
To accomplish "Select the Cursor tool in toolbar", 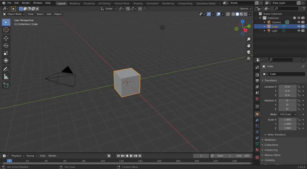I will (6, 30).
